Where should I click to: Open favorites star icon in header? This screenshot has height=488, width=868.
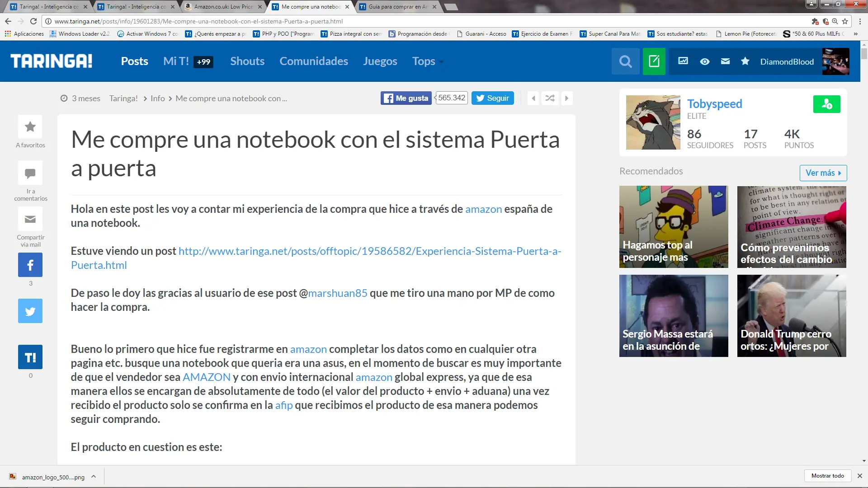(745, 61)
